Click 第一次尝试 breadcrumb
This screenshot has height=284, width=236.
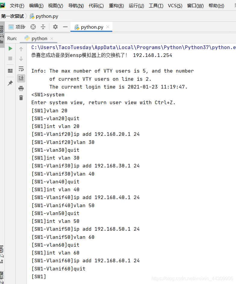[x=12, y=16]
